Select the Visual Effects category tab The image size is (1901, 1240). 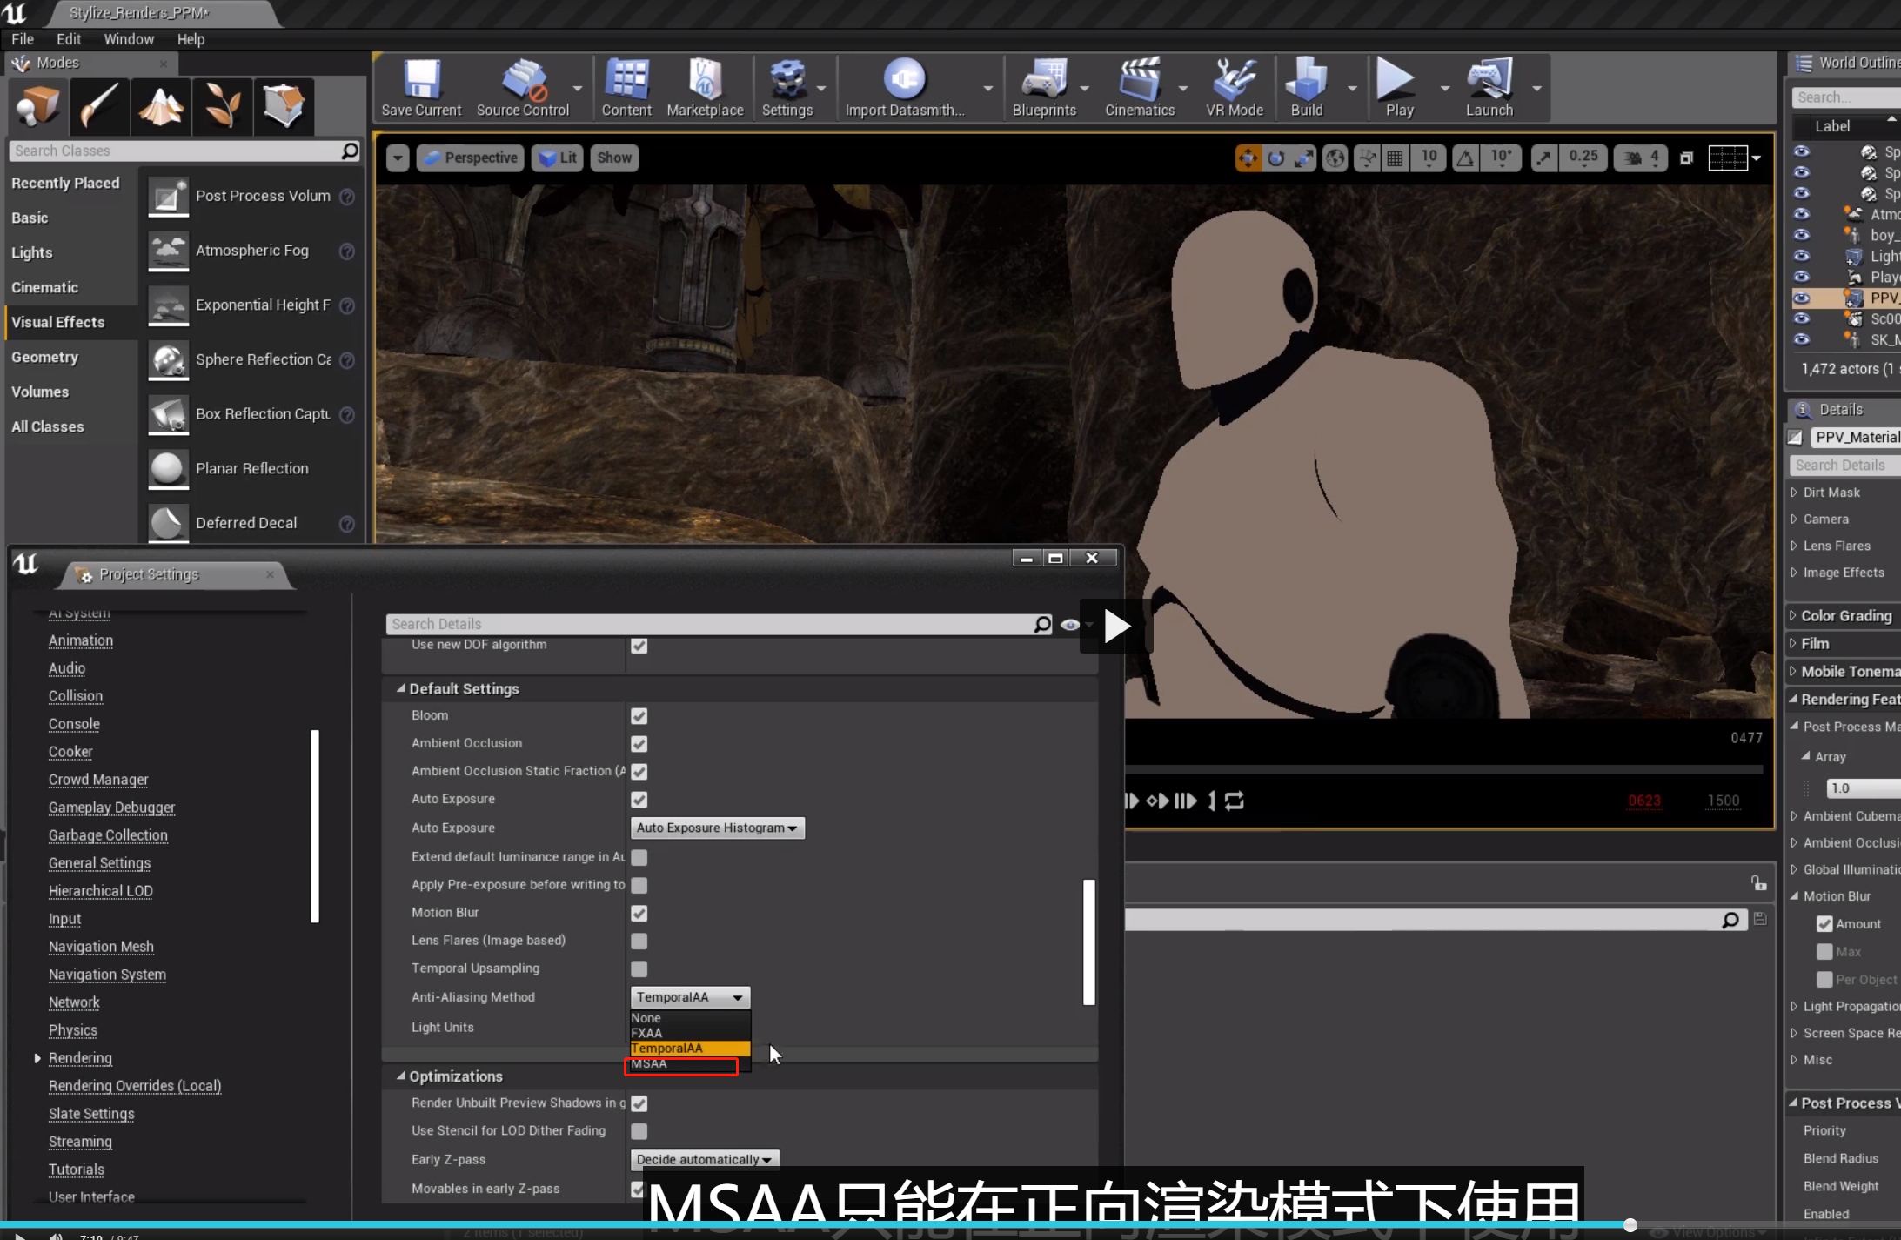click(58, 322)
